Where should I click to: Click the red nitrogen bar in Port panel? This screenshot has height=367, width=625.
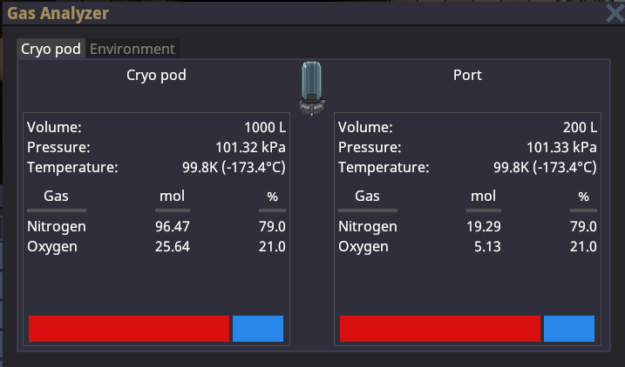point(439,329)
